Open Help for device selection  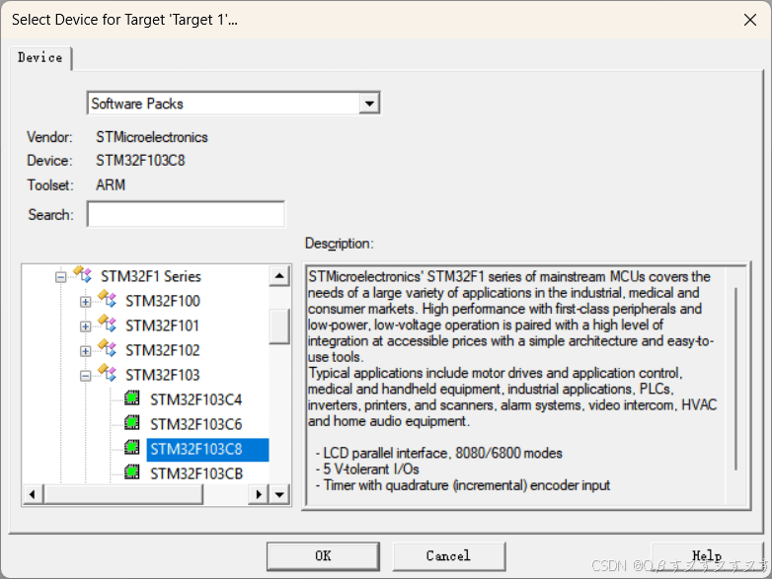click(x=707, y=556)
